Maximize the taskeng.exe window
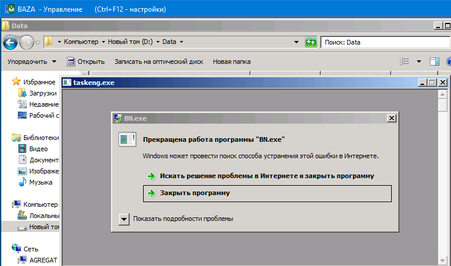Screen dimensions: 451x266 pyautogui.click(x=432, y=83)
